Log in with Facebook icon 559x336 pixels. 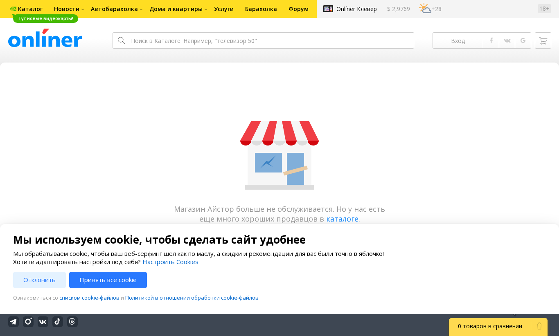491,40
